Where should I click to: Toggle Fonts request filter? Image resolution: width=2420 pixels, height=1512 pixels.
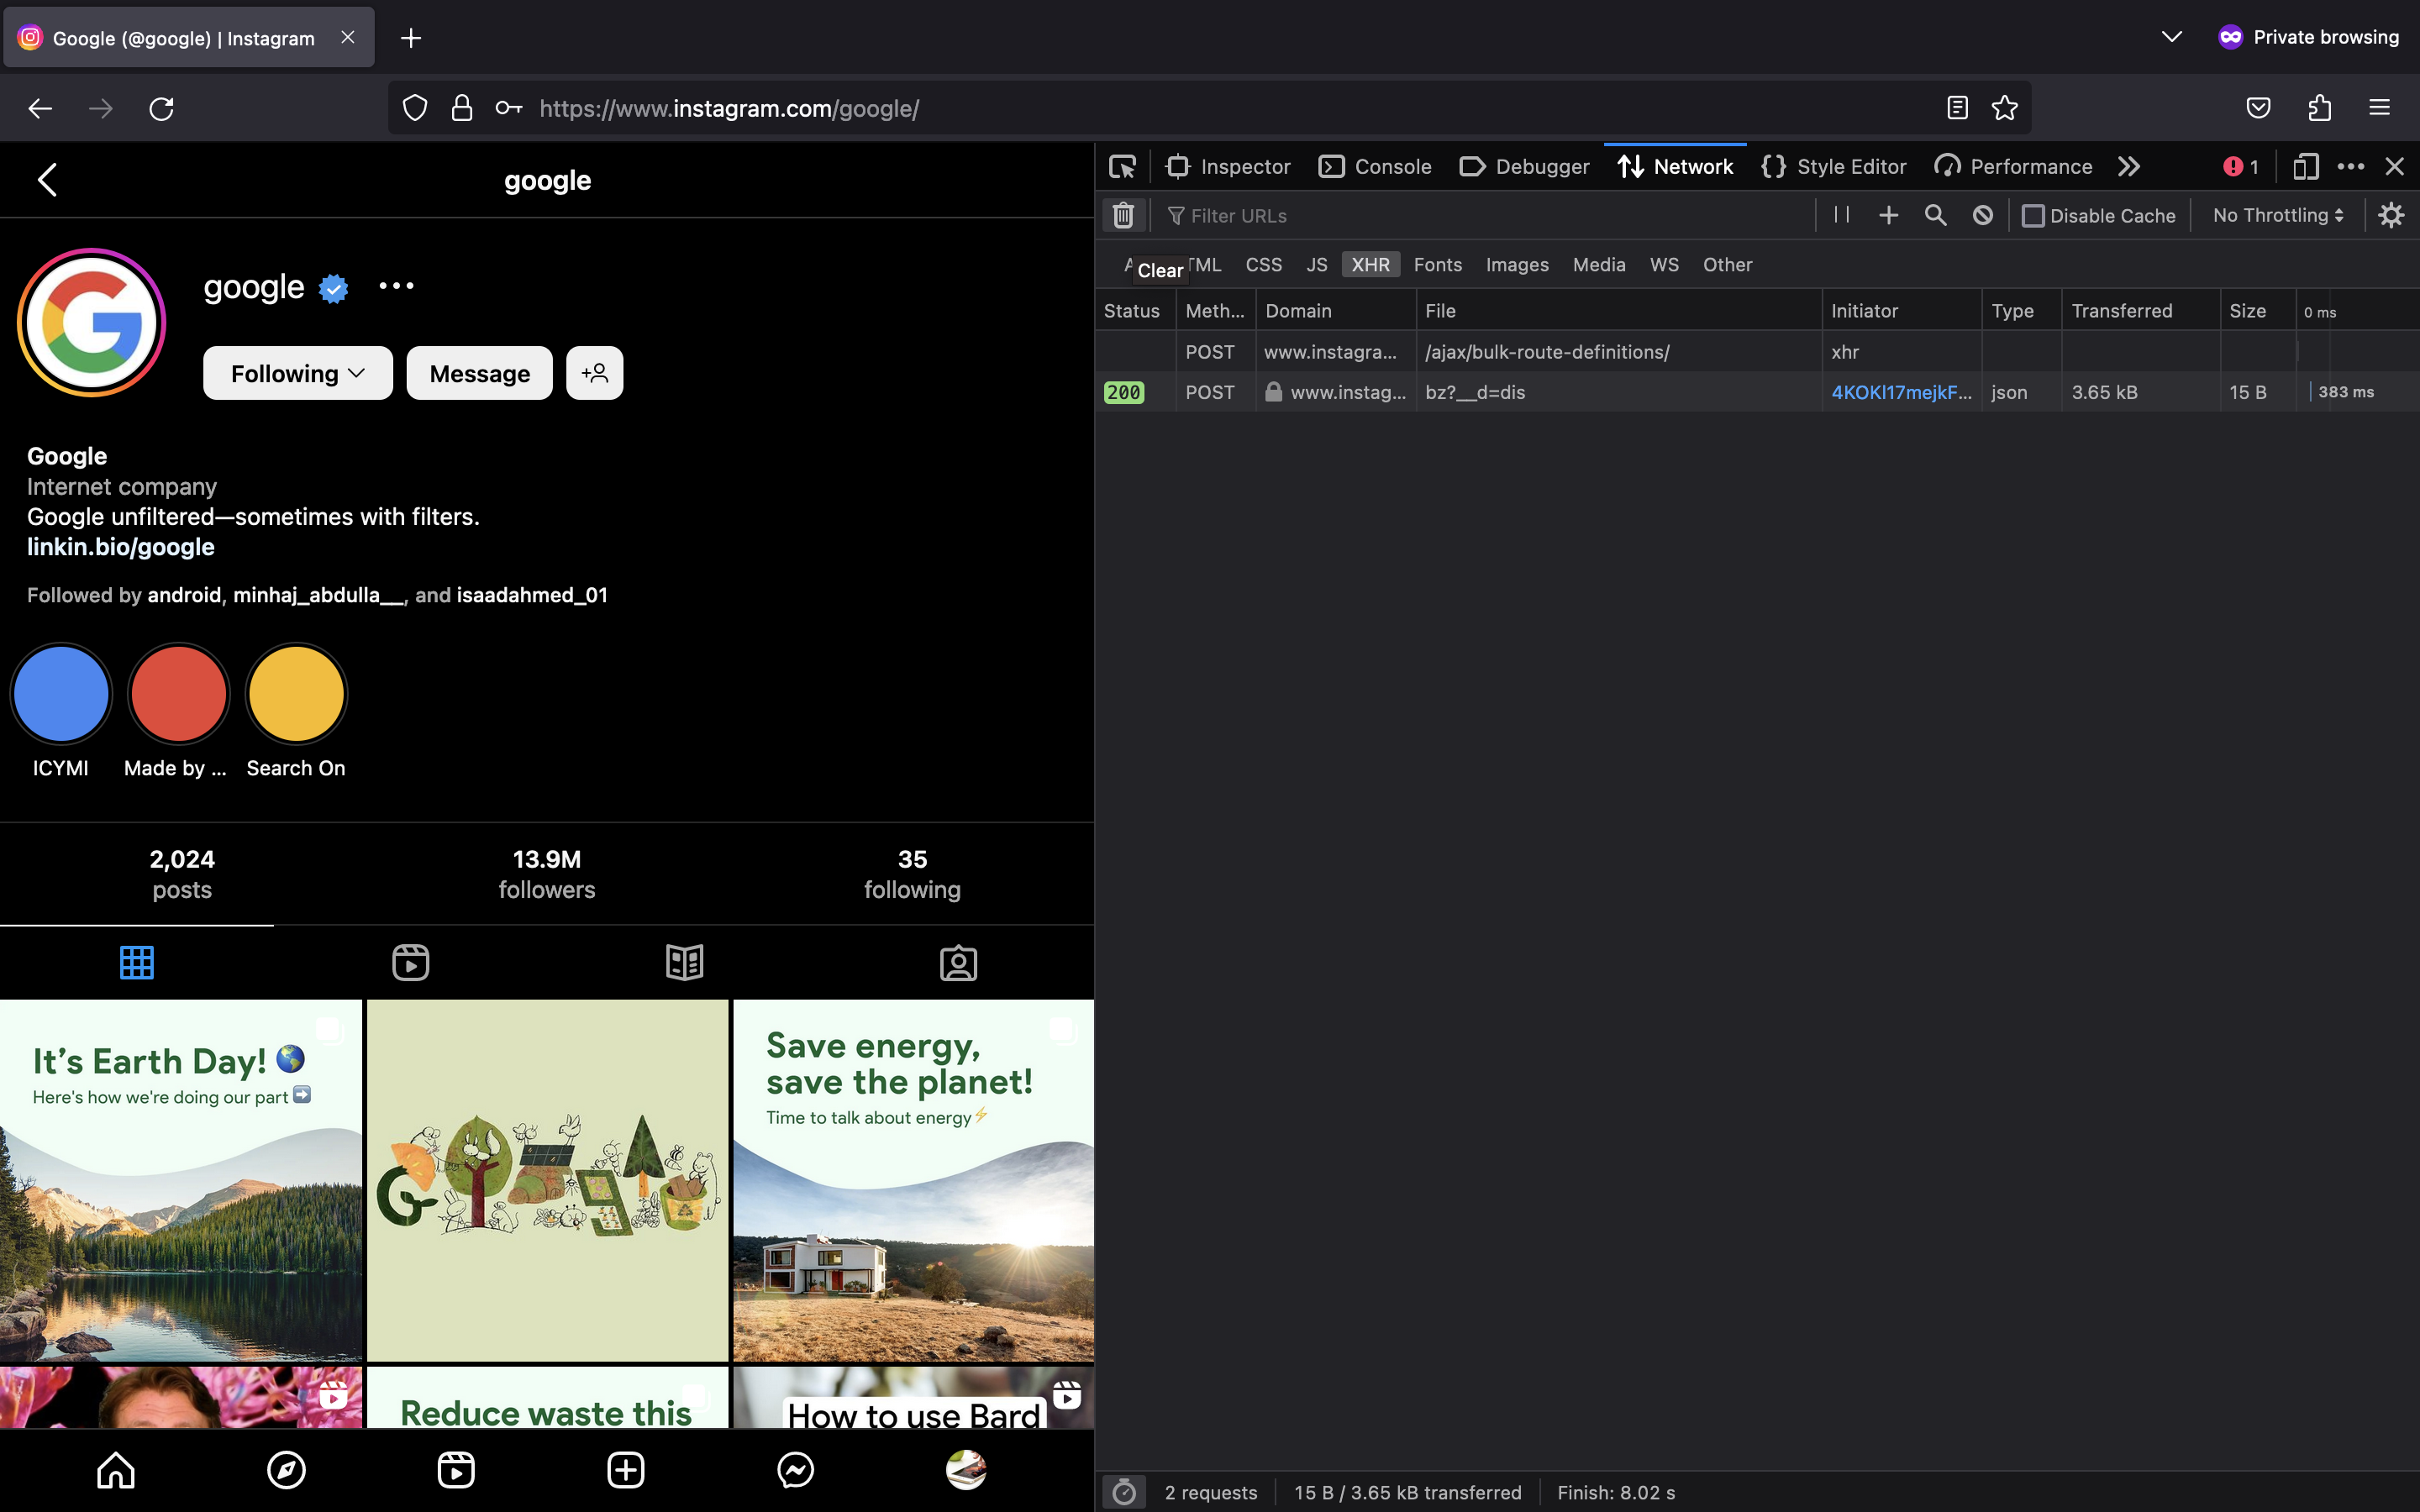coord(1437,265)
